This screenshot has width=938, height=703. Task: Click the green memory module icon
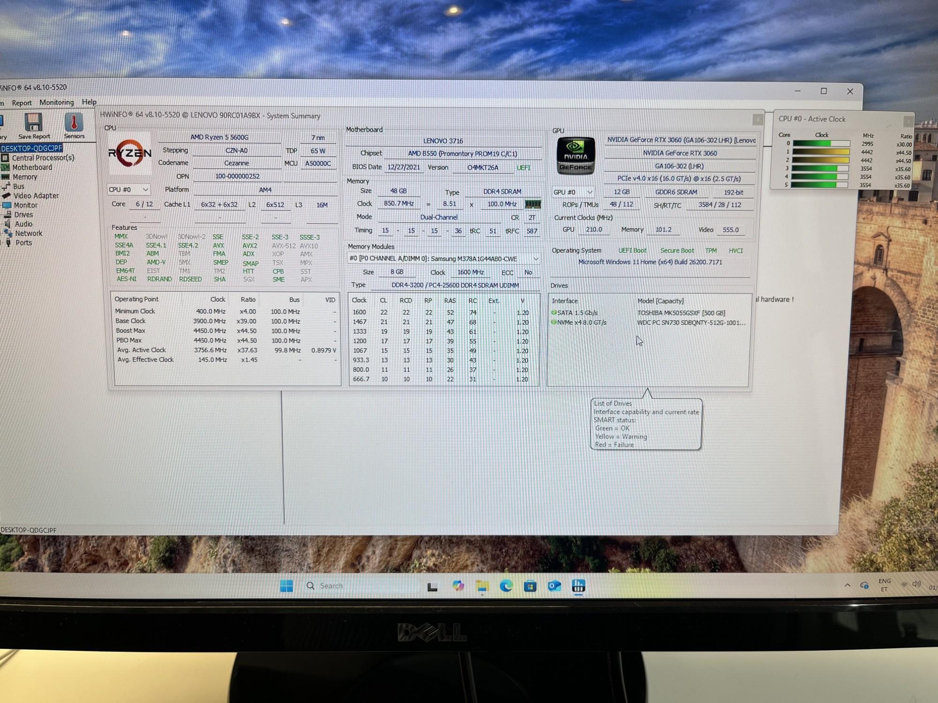[532, 204]
